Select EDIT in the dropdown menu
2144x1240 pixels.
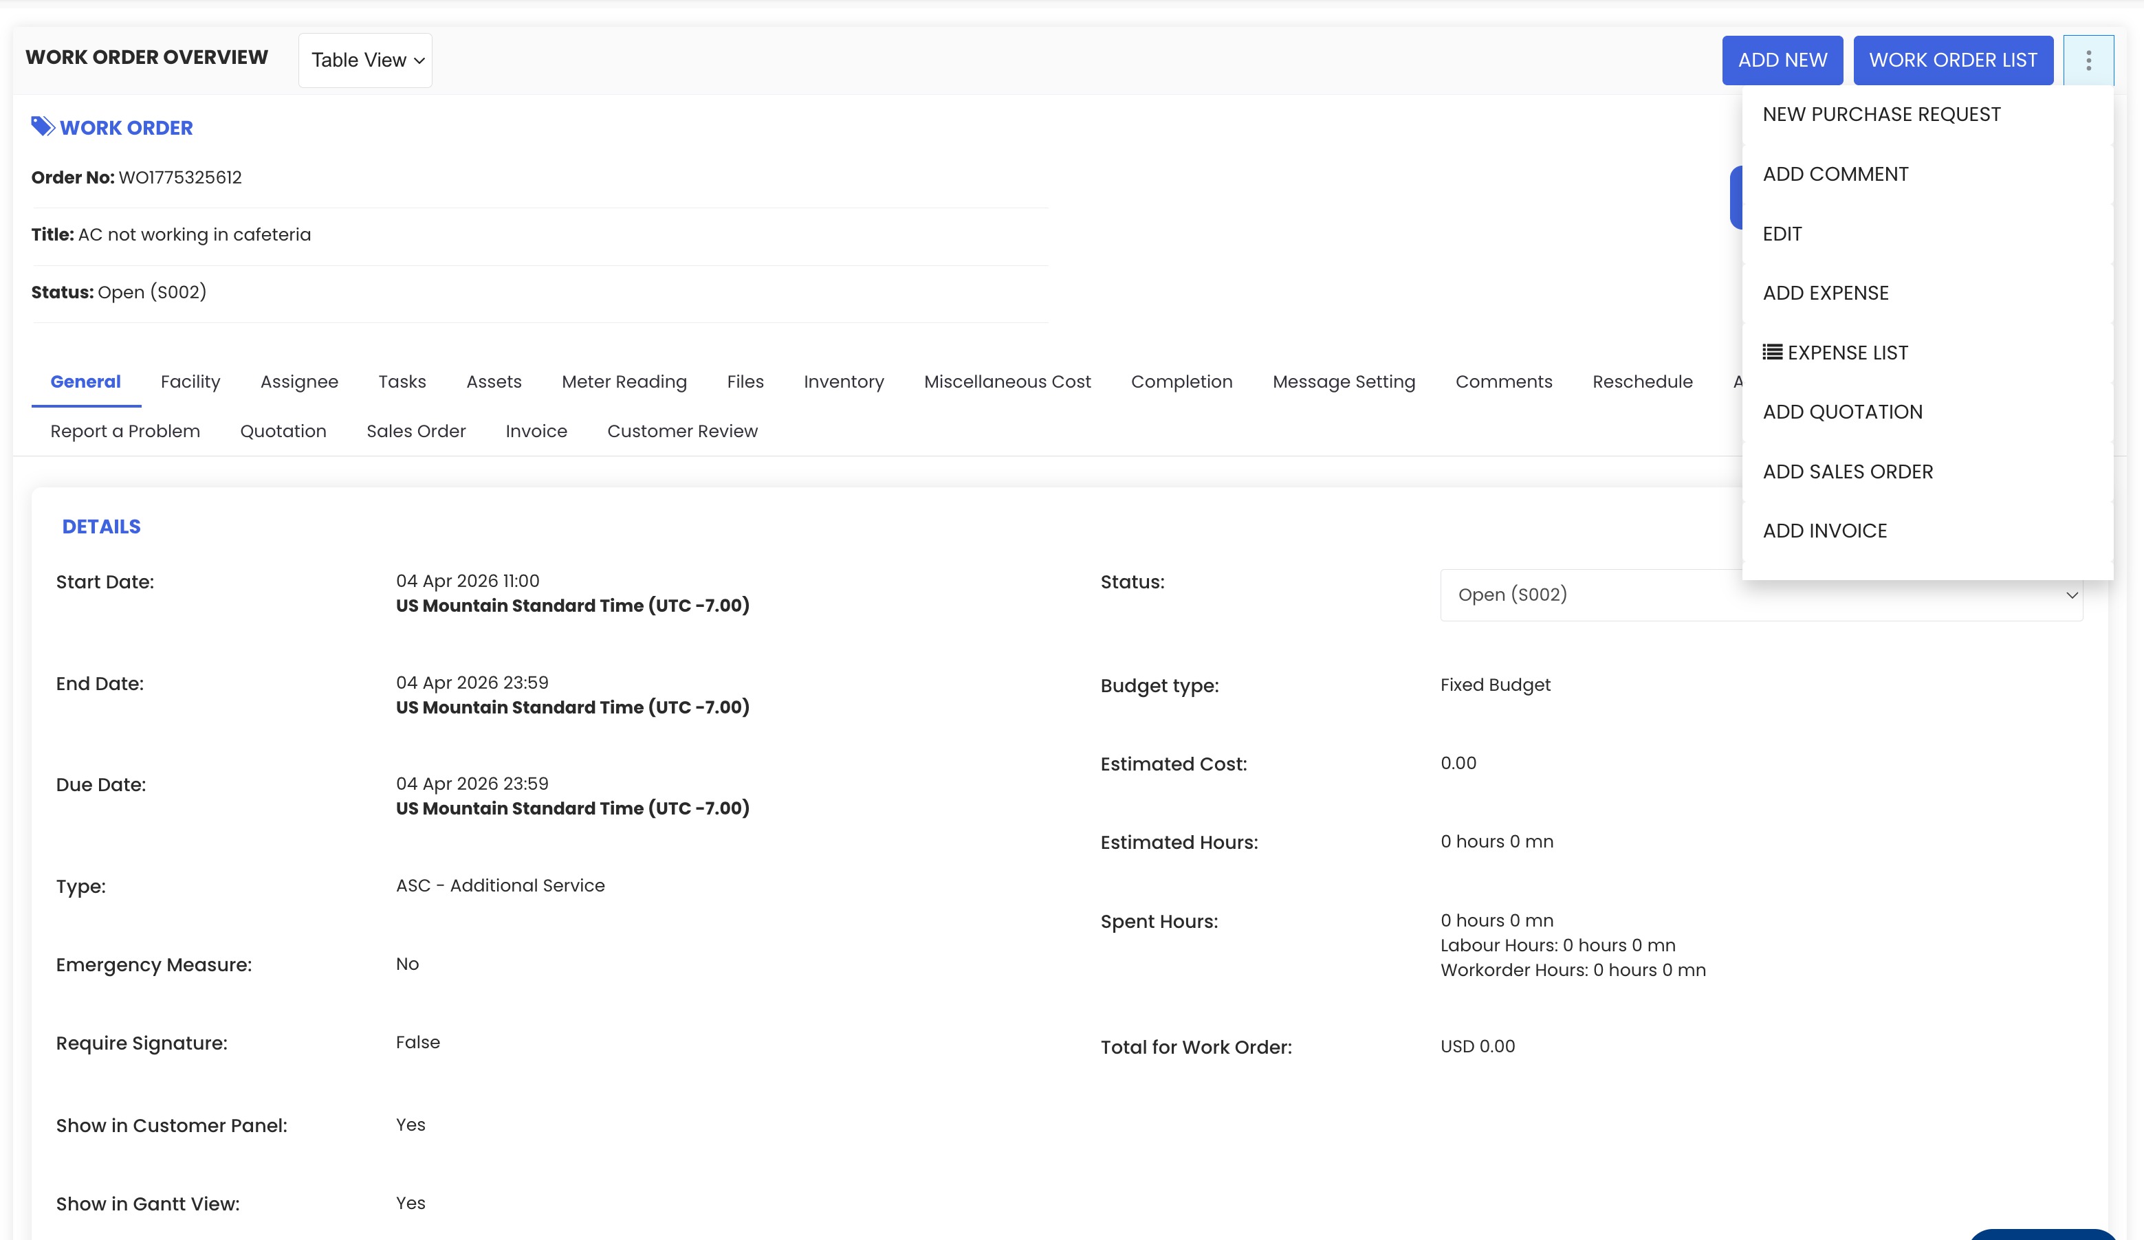(x=1782, y=233)
